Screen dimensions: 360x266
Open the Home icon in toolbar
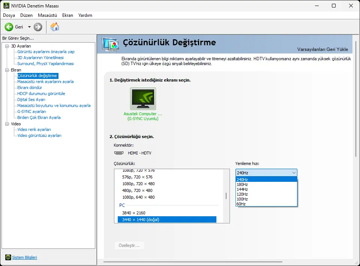[55, 27]
